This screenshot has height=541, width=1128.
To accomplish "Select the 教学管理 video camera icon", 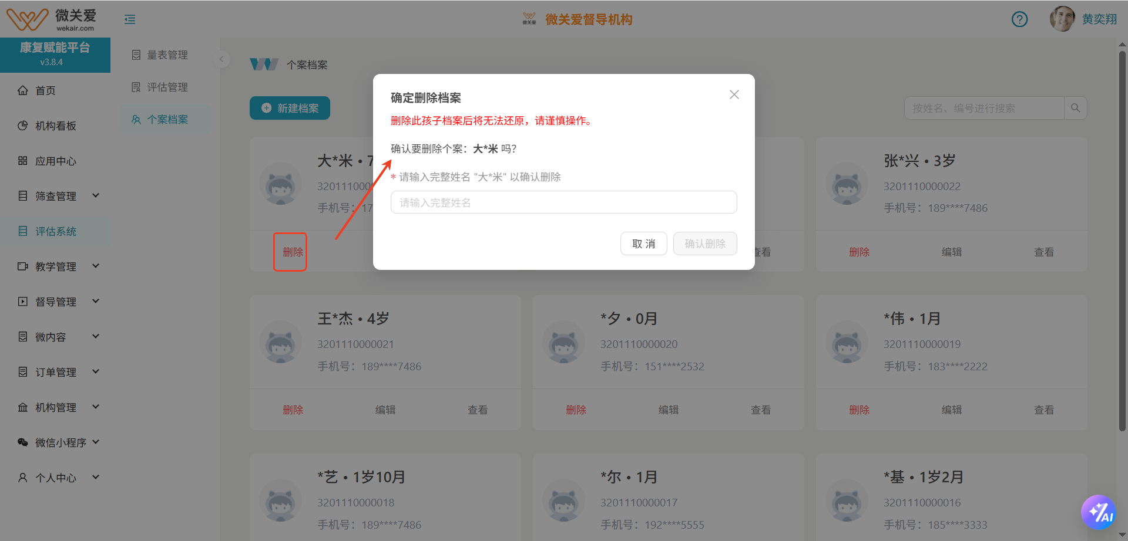I will pyautogui.click(x=23, y=266).
